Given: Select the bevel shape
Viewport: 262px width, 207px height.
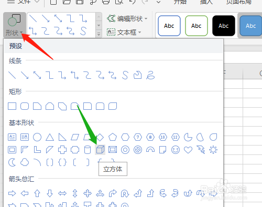Looking at the screenshot, I should (x=113, y=150).
